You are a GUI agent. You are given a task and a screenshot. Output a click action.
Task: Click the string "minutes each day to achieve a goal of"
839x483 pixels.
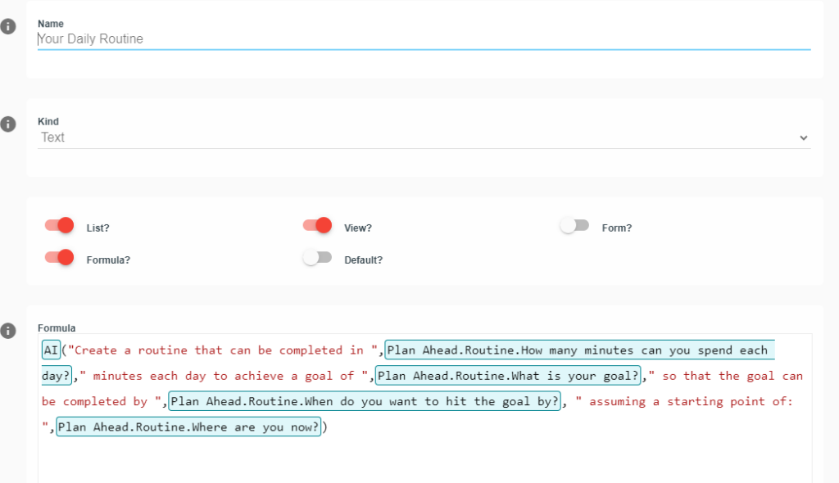pos(223,376)
